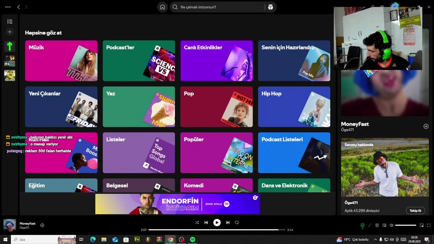Open Öge471 artist link in player bar

click(x=24, y=228)
